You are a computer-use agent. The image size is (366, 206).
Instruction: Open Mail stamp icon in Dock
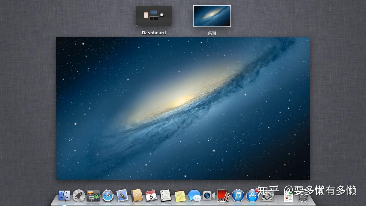click(x=122, y=196)
